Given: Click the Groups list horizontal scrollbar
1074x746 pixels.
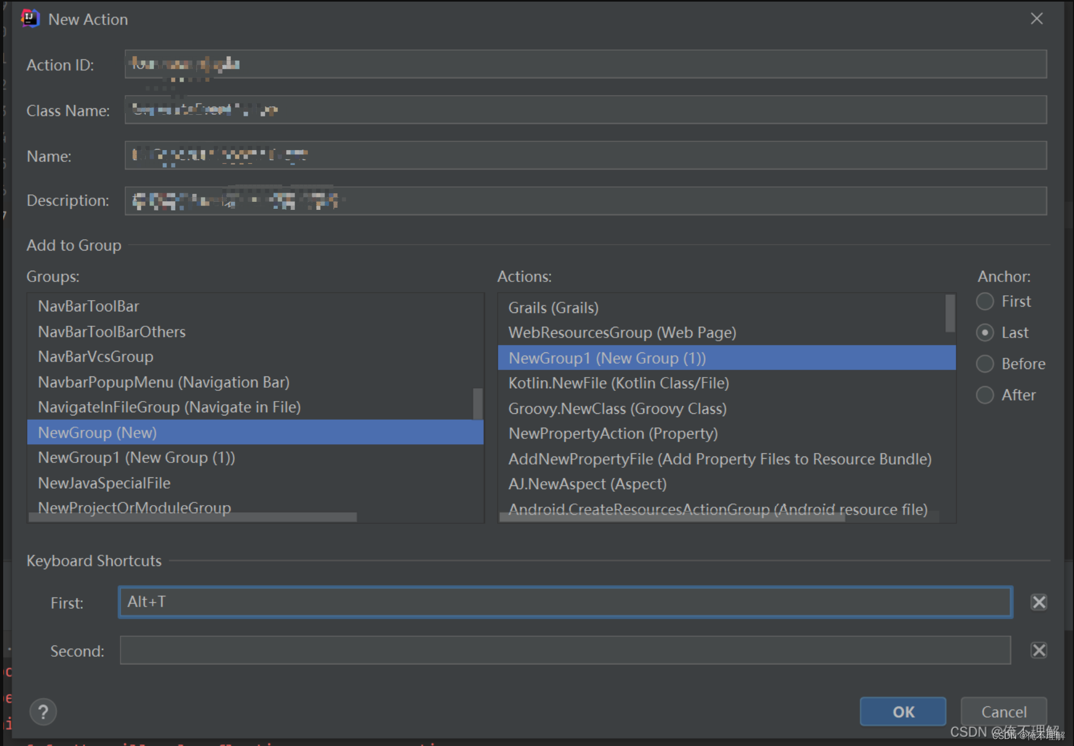Looking at the screenshot, I should (x=193, y=517).
